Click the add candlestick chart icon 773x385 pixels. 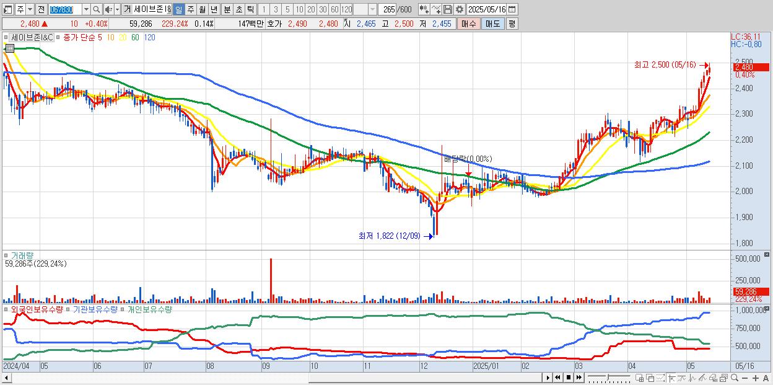(424, 9)
